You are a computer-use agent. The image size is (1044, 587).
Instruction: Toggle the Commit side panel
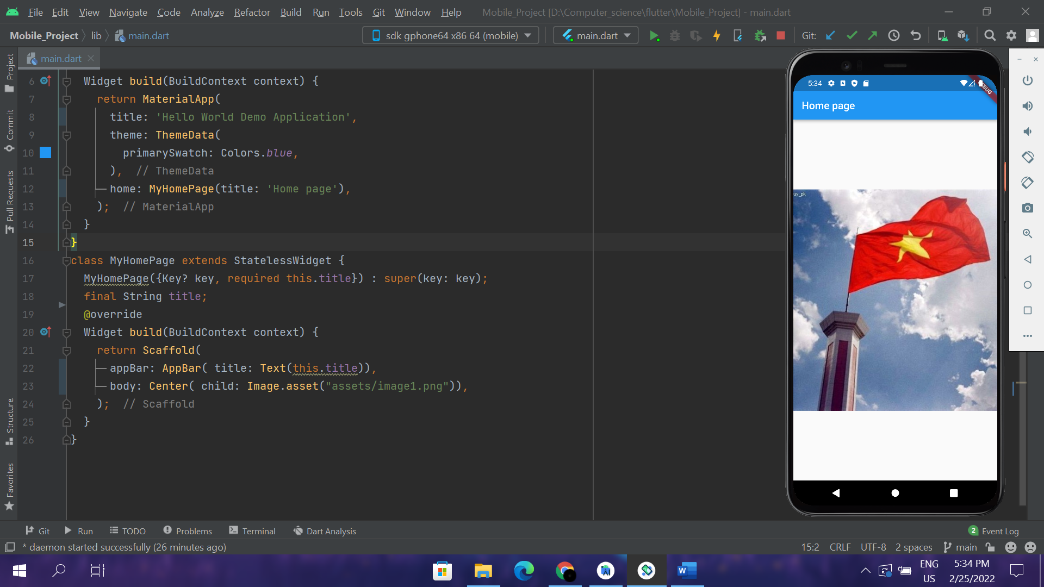tap(9, 131)
